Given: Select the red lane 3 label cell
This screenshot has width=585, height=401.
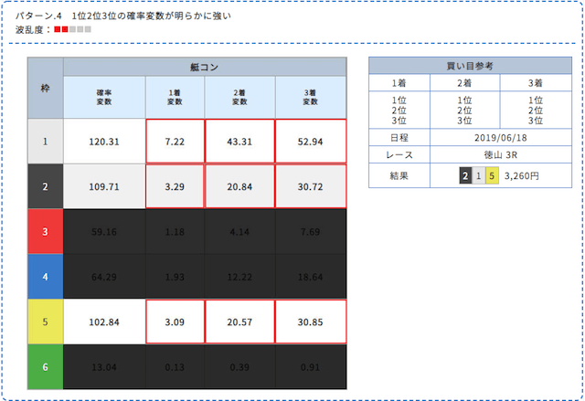Looking at the screenshot, I should pos(45,232).
